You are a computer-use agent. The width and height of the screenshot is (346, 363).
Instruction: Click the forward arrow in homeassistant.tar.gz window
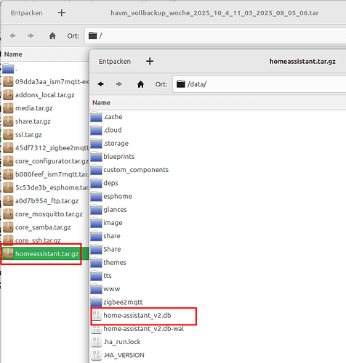(x=118, y=84)
